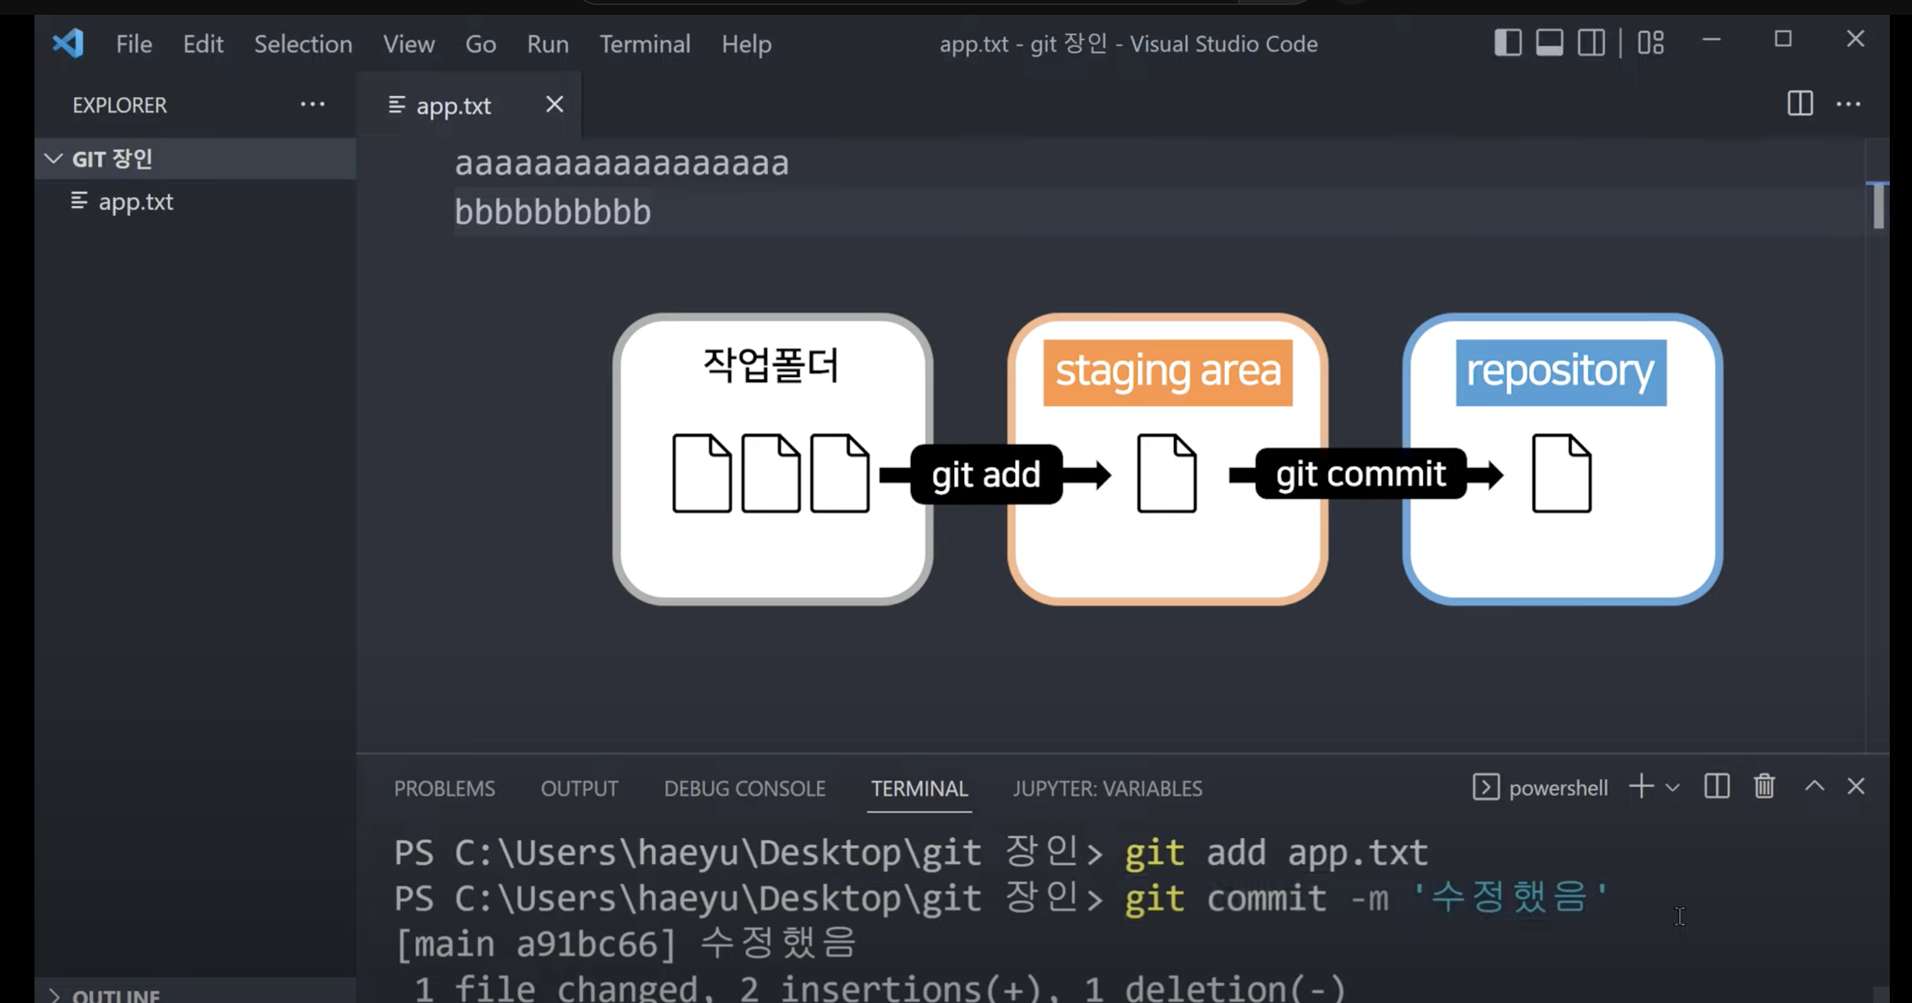Viewport: 1912px width, 1003px height.
Task: Kill the terminal using trash icon
Action: pos(1764,787)
